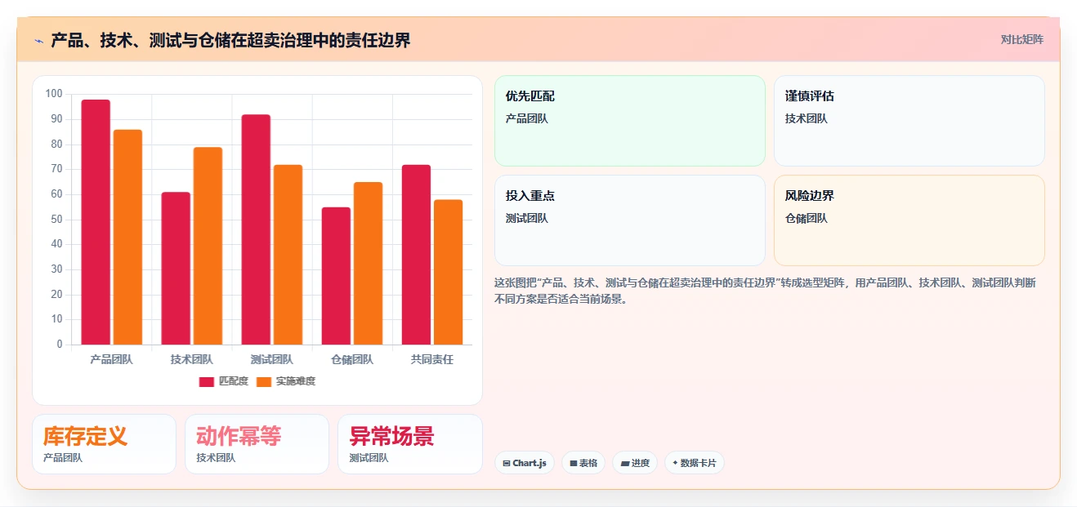Click the 共同责任 匹配度 bar
Viewport: 1077px width, 507px height.
click(x=416, y=255)
